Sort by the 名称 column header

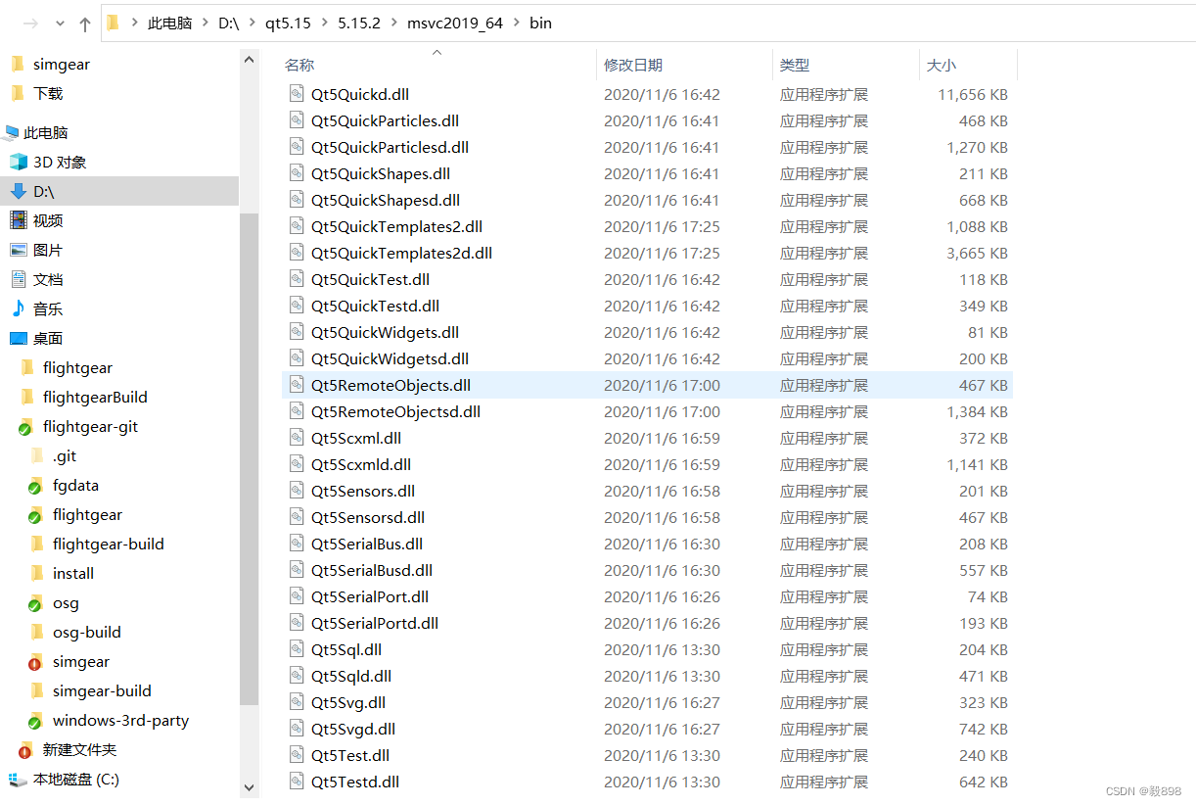tap(299, 65)
